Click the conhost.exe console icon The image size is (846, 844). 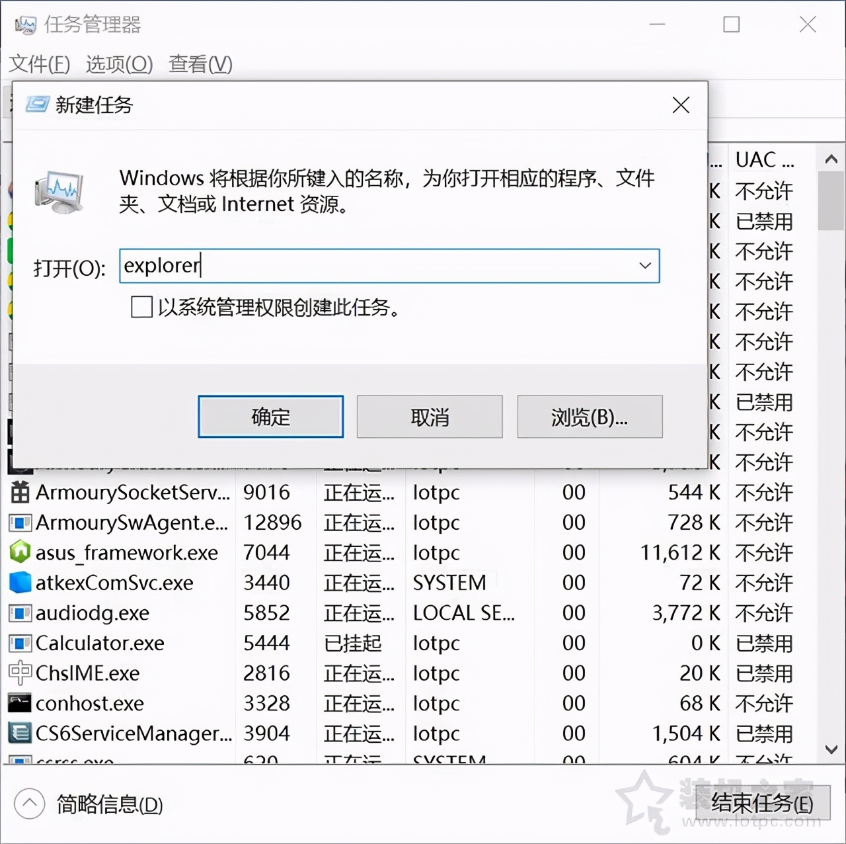coord(19,703)
